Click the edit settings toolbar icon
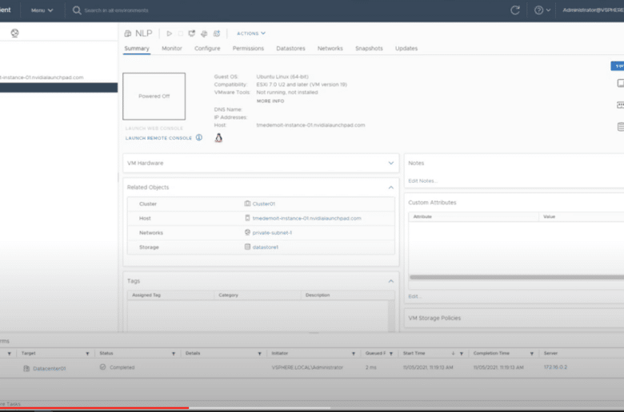 (204, 34)
